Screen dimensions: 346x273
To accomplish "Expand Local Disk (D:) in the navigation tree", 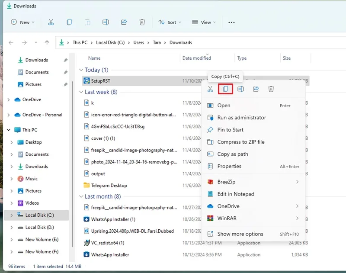I will [12, 227].
